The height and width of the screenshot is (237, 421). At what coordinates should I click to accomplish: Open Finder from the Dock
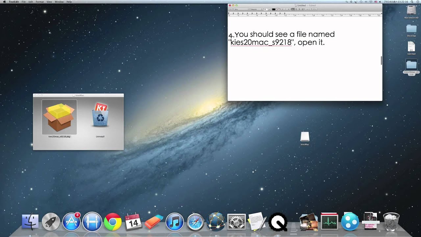[x=30, y=221]
